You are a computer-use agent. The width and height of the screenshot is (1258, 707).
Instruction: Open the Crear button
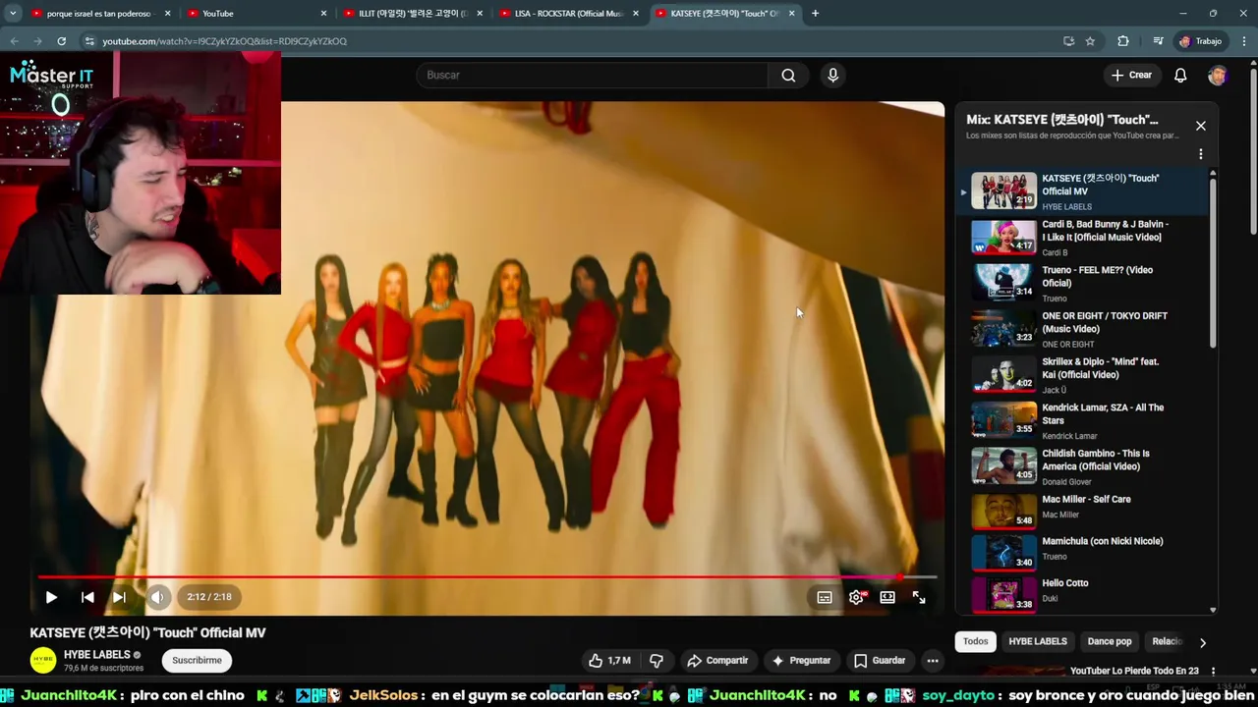pos(1131,76)
